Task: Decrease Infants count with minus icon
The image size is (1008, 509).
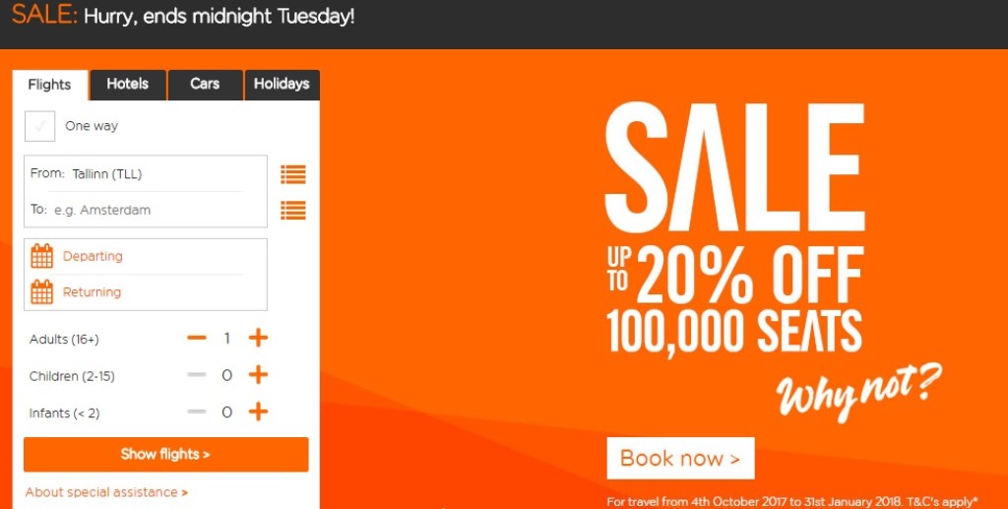Action: (197, 412)
